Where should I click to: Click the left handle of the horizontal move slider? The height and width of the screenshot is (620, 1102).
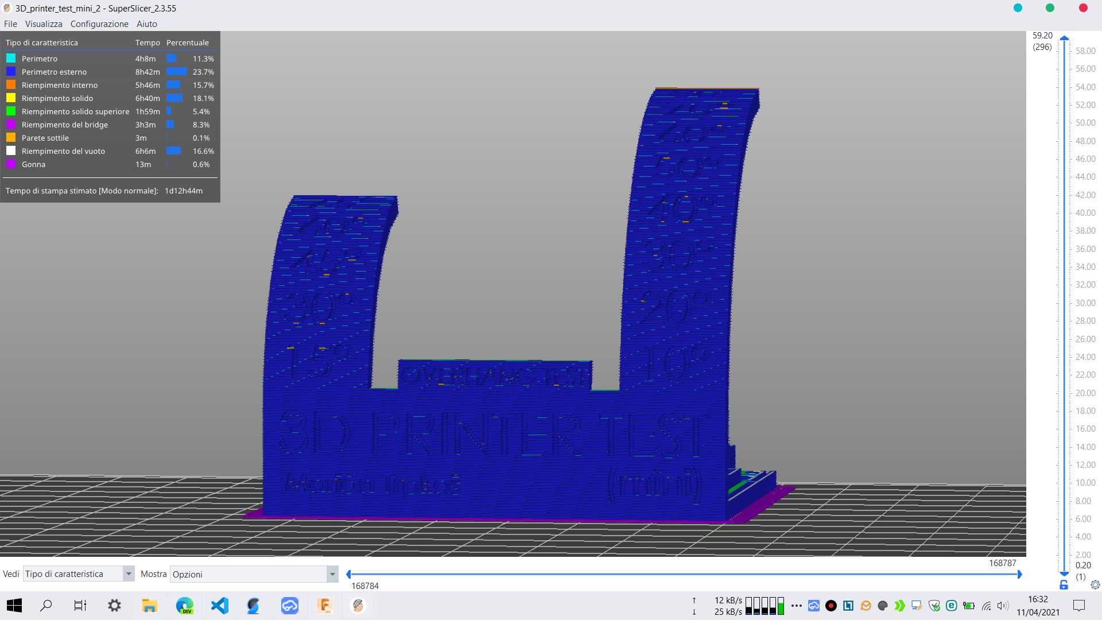tap(348, 574)
